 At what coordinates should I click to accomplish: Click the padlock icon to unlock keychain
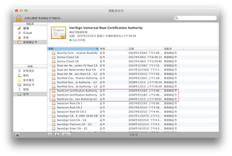pyautogui.click(x=19, y=18)
